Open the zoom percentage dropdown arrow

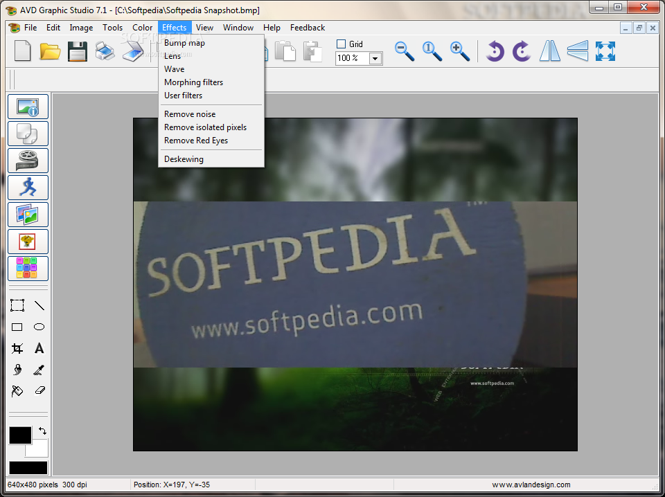[375, 58]
